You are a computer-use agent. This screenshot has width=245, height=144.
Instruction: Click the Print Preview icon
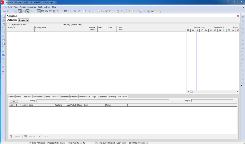point(8,11)
